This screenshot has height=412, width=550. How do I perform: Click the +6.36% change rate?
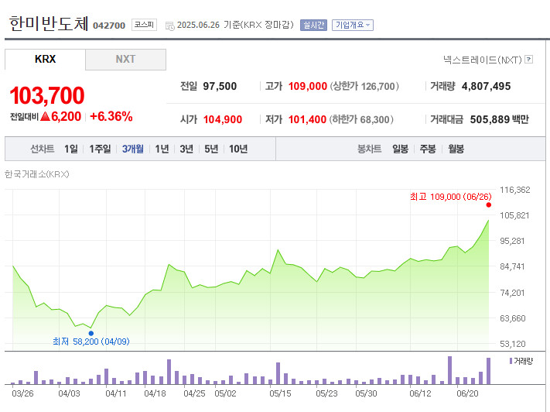[111, 116]
